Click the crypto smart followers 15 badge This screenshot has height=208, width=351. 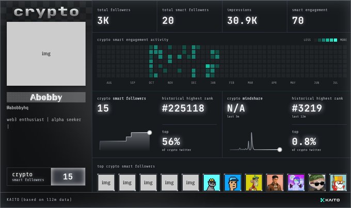pyautogui.click(x=46, y=177)
